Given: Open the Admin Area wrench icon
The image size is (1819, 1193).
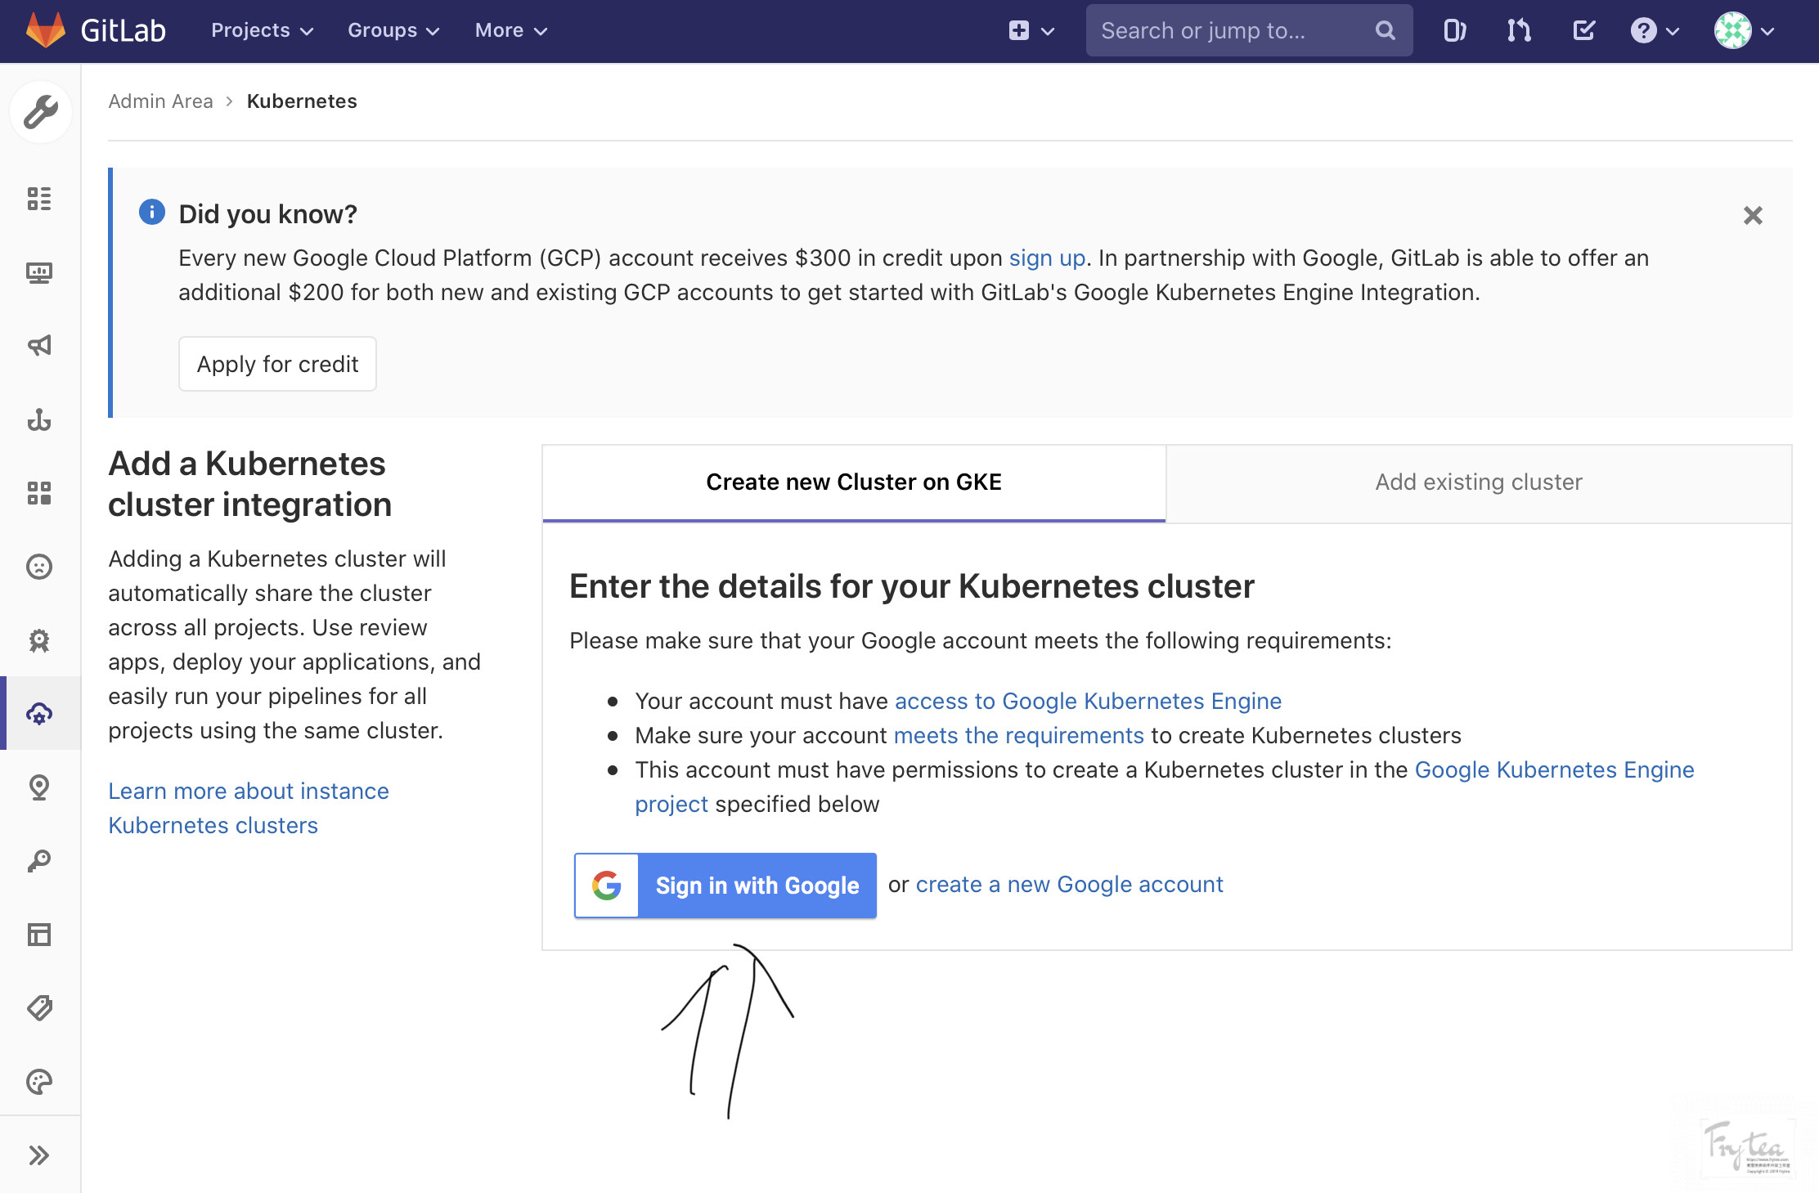Looking at the screenshot, I should pyautogui.click(x=40, y=112).
